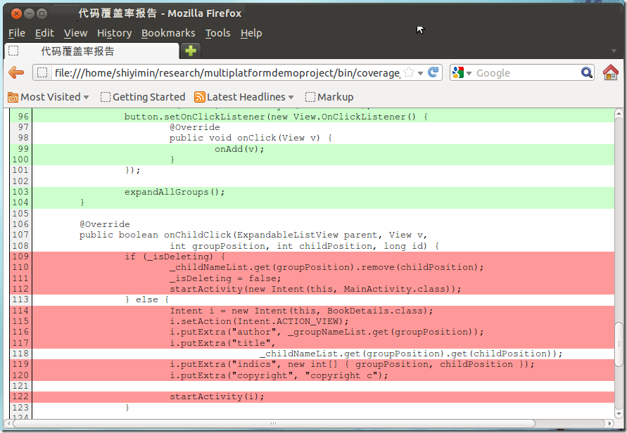
Task: Expand the URL history dropdown arrow
Action: pos(421,73)
